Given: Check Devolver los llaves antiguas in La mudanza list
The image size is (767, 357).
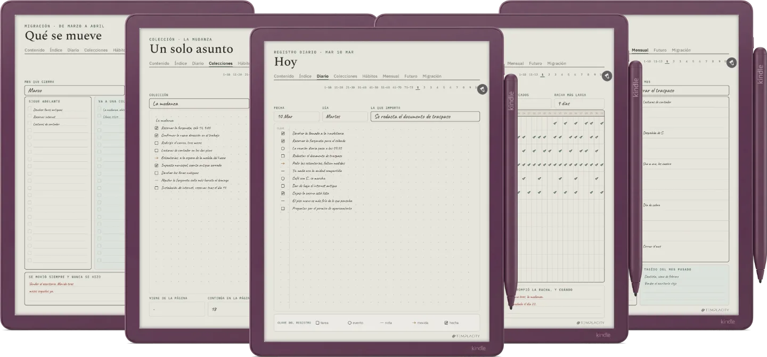Looking at the screenshot, I should [x=157, y=173].
